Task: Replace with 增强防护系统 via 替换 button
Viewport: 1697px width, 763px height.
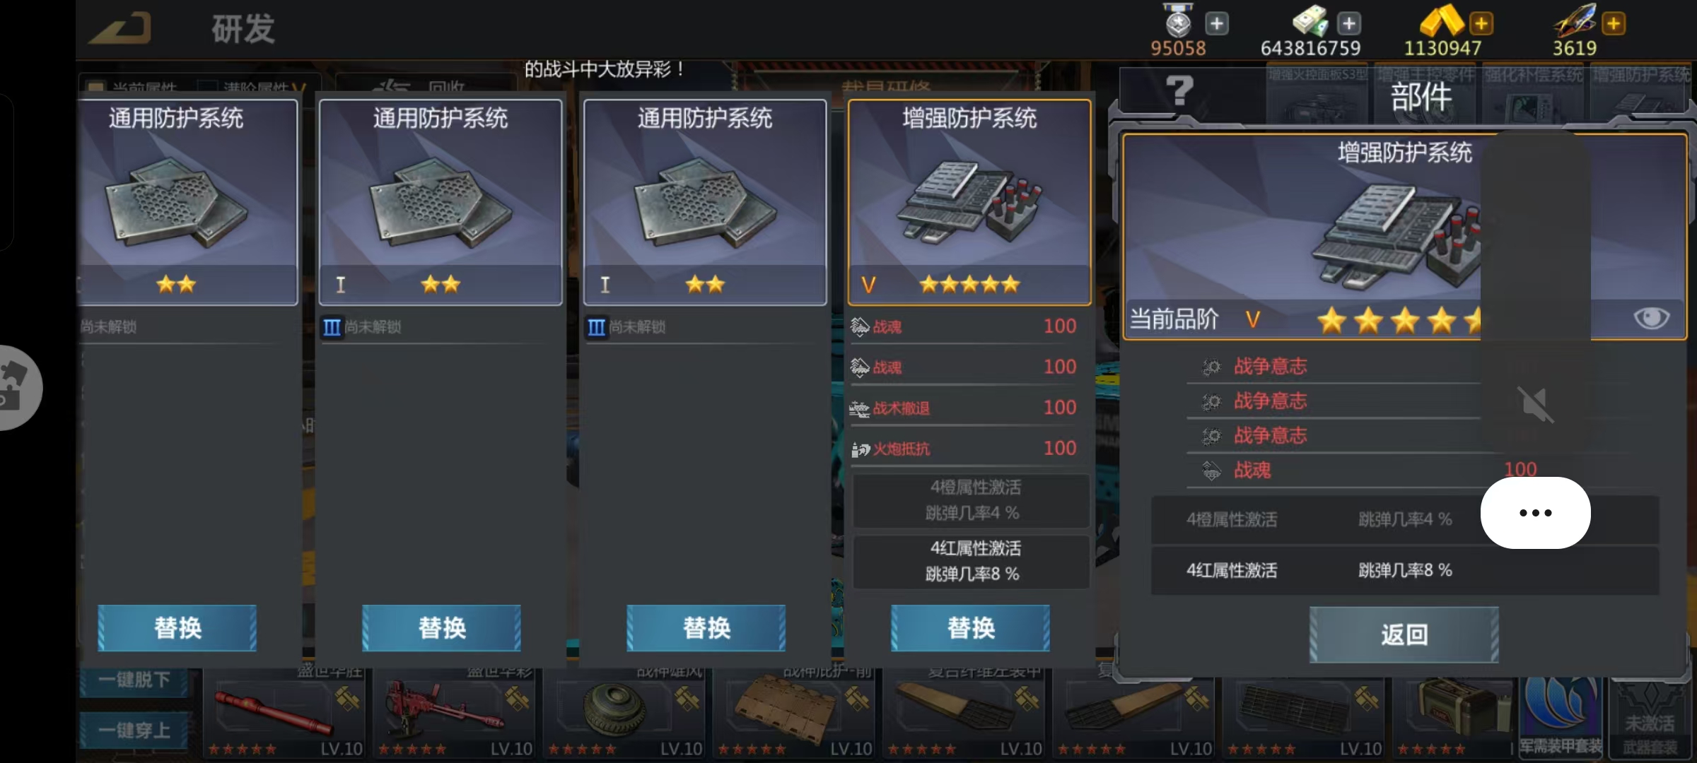Action: [971, 627]
